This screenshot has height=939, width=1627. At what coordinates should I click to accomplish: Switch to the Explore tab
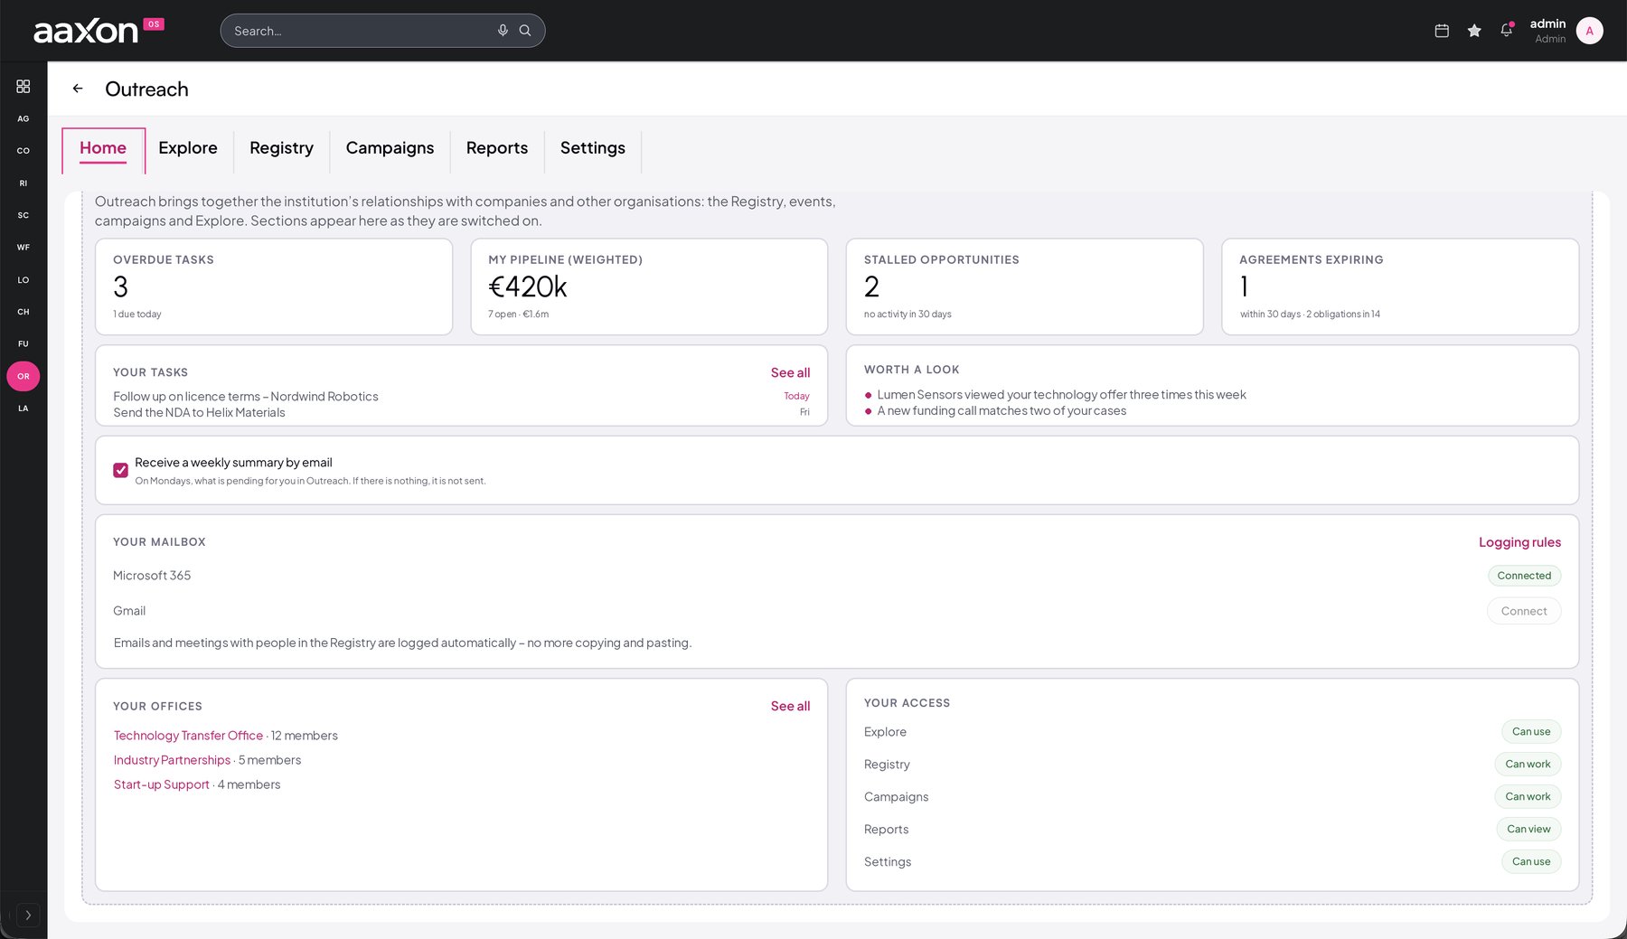click(x=188, y=148)
